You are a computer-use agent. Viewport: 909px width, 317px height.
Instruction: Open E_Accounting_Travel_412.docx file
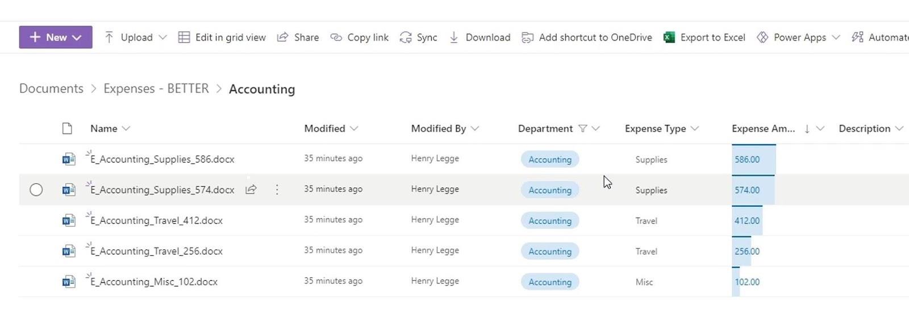(156, 221)
